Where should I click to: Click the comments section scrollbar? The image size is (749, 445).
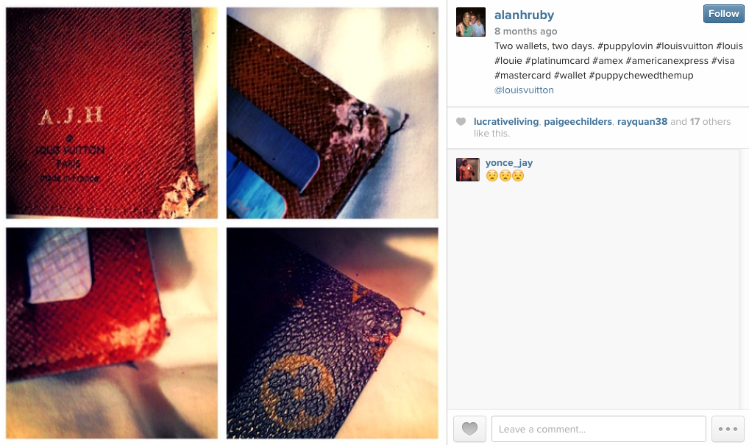(x=745, y=279)
